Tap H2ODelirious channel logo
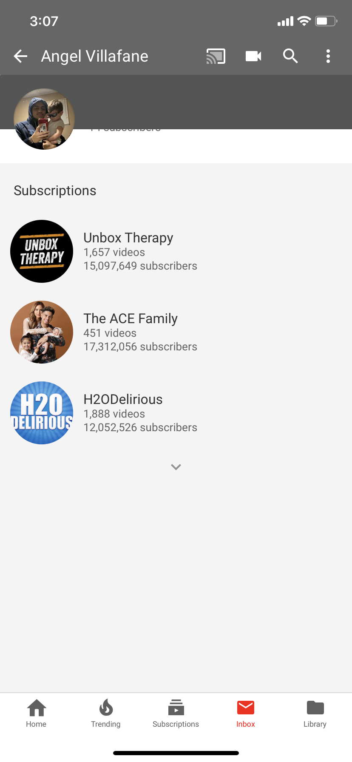Viewport: 352px width, 762px height. coord(42,413)
